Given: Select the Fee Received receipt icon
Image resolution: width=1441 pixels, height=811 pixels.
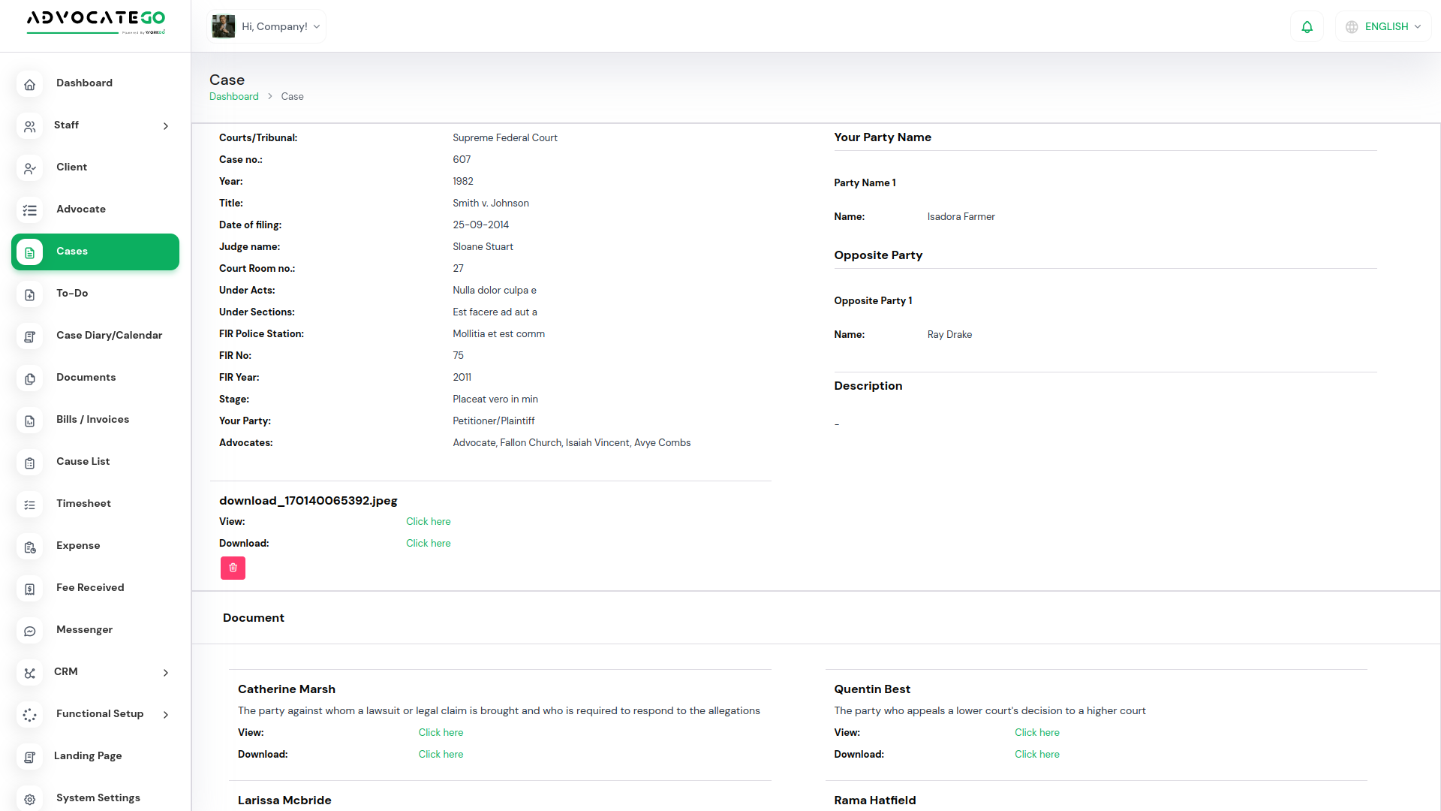Looking at the screenshot, I should point(30,589).
